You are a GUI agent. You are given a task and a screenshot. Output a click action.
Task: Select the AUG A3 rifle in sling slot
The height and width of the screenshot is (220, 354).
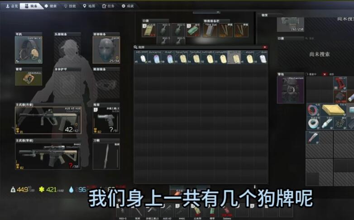(x=48, y=120)
